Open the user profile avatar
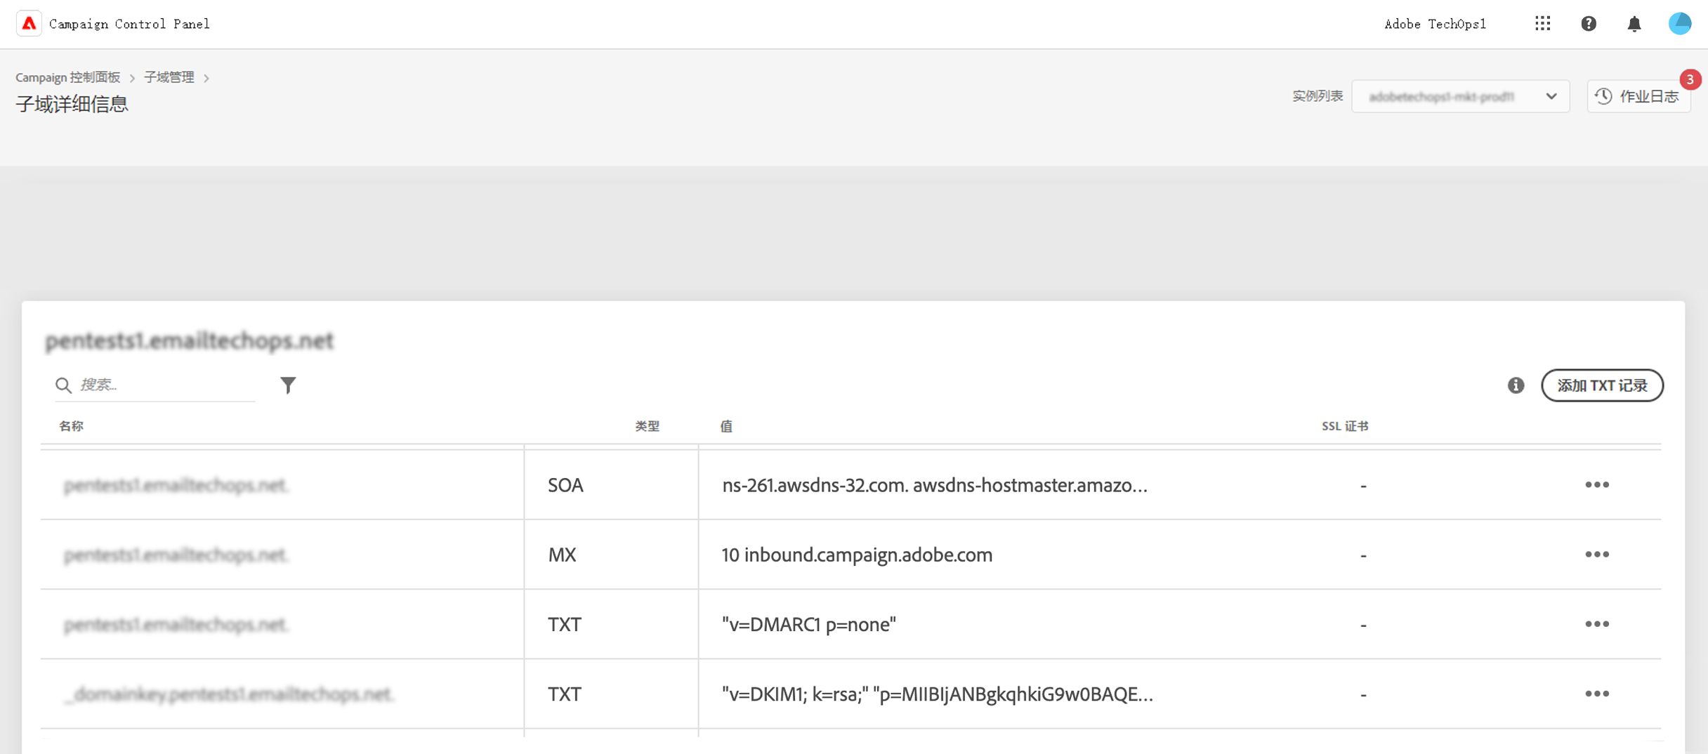The width and height of the screenshot is (1708, 754). tap(1680, 24)
